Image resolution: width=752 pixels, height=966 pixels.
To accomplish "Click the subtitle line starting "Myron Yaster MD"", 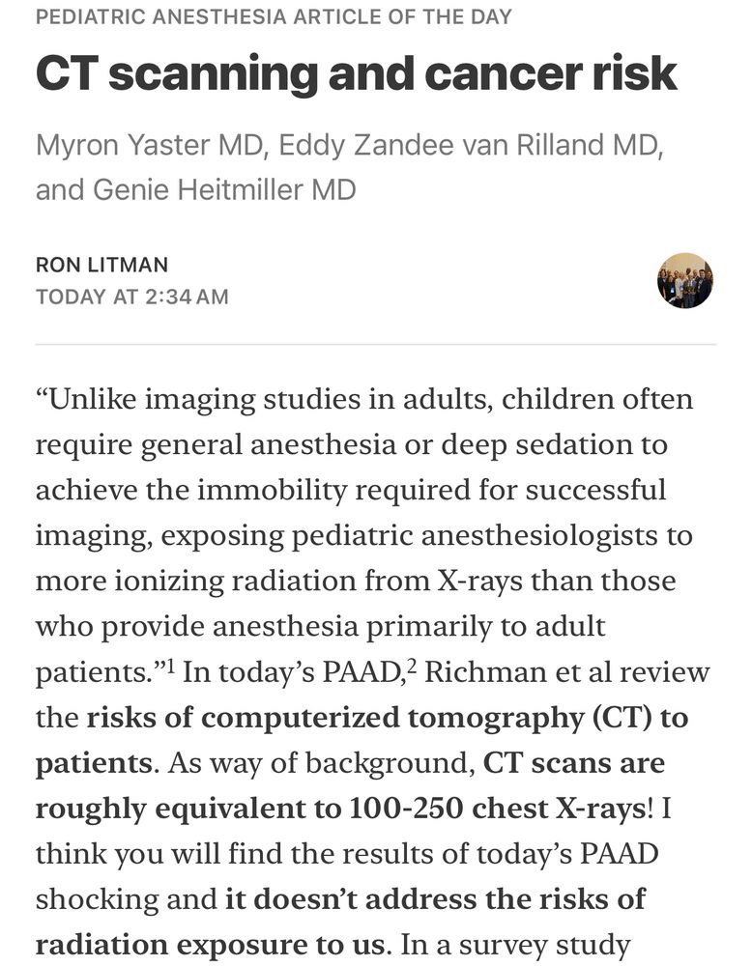I will click(x=350, y=146).
